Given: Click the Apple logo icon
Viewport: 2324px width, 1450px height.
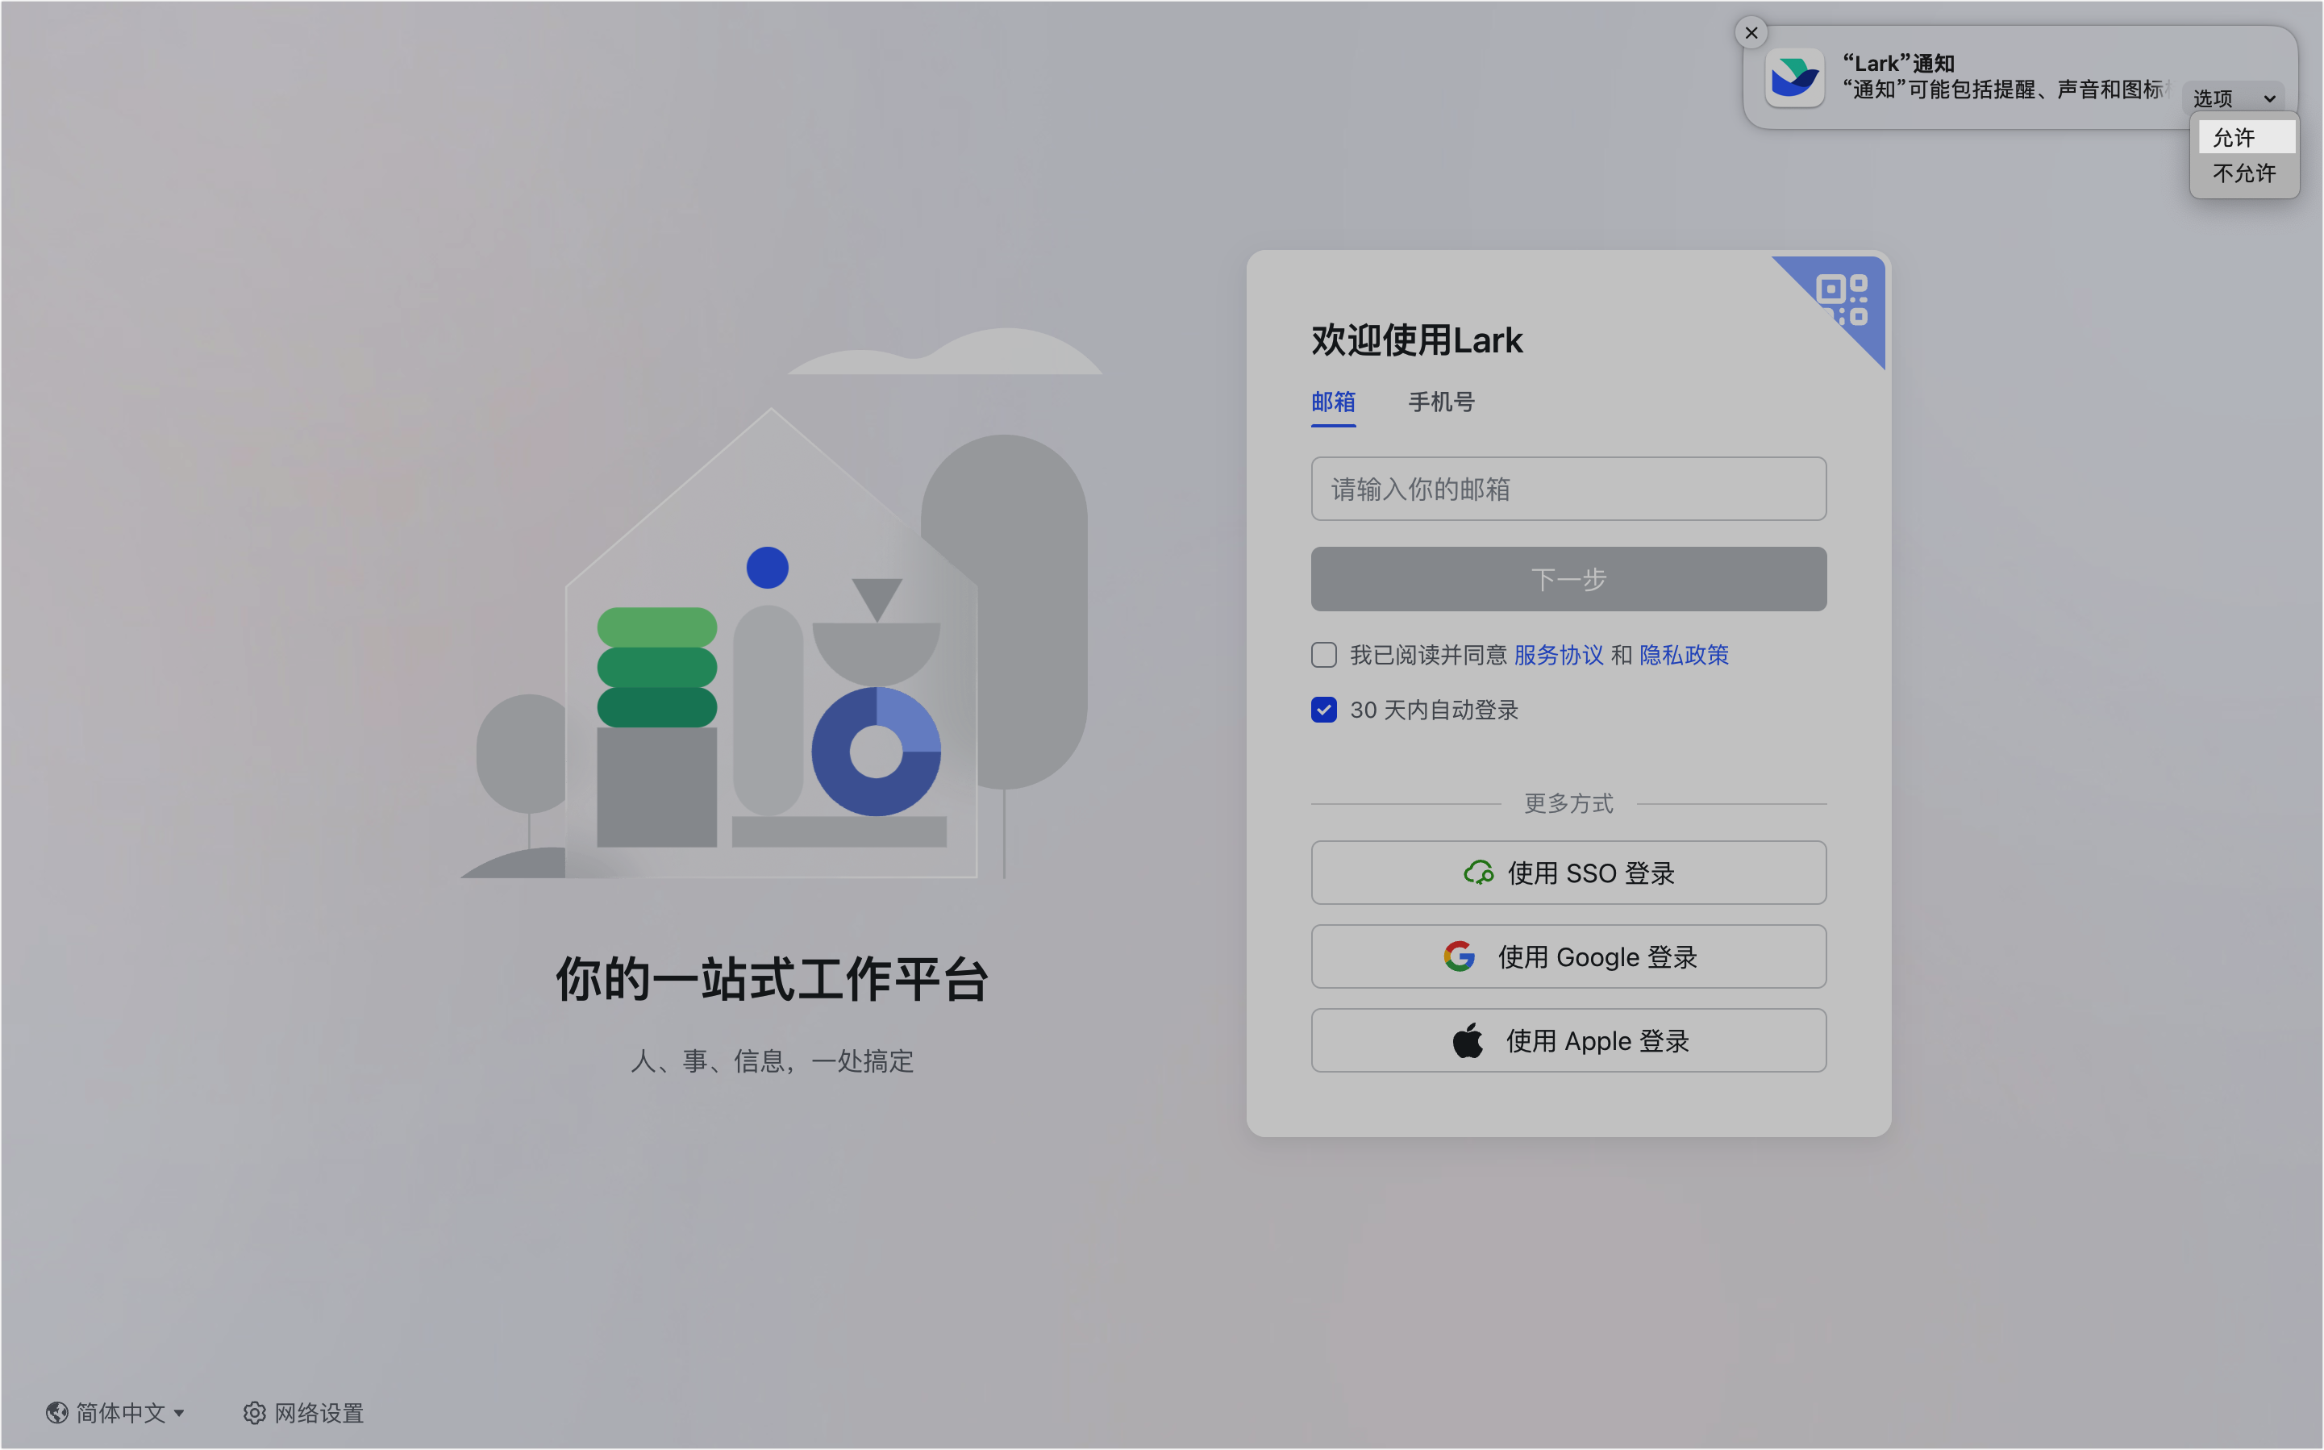Looking at the screenshot, I should click(1467, 1040).
